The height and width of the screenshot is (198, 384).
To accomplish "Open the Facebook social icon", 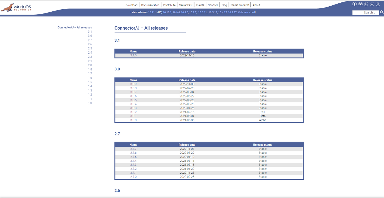I will [355, 4].
